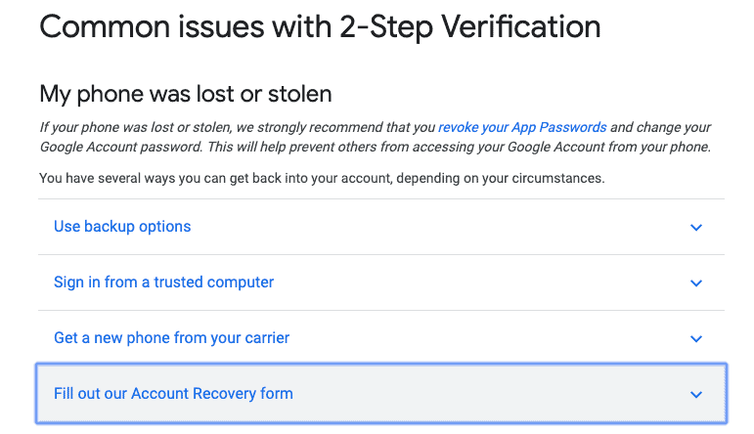Select the "My phone was lost or stolen" subheading
Screen dimensions: 754x434
point(186,95)
